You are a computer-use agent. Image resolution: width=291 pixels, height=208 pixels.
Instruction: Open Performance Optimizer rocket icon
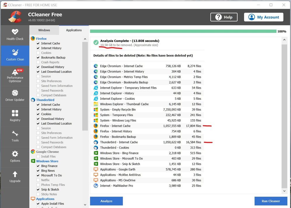15,72
